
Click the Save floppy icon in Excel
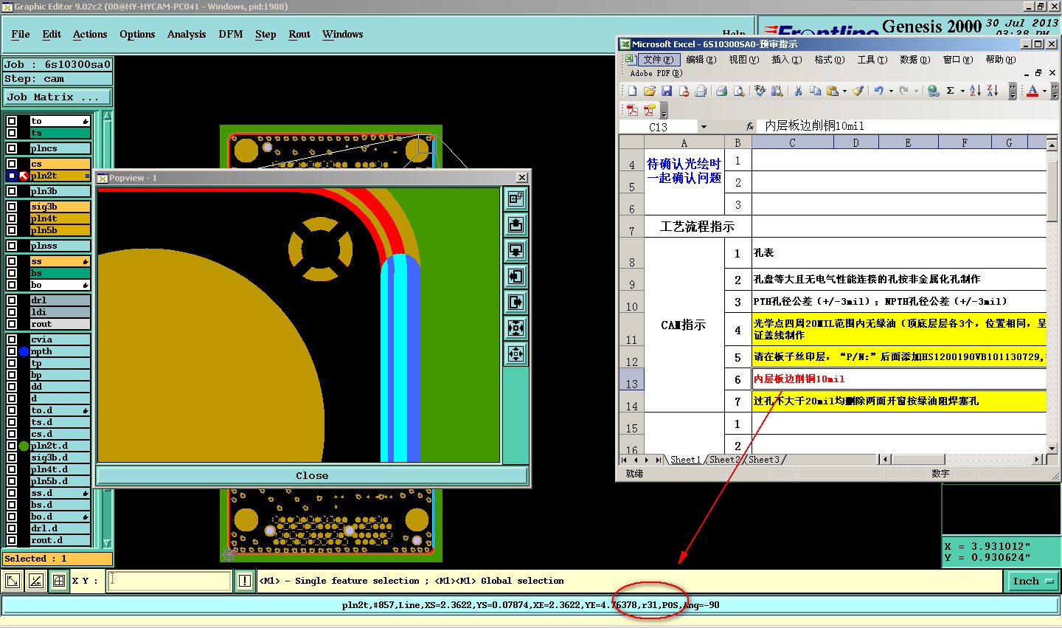pyautogui.click(x=667, y=91)
